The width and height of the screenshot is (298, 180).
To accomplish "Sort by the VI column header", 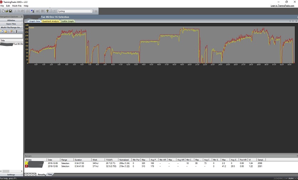I will [252, 160].
